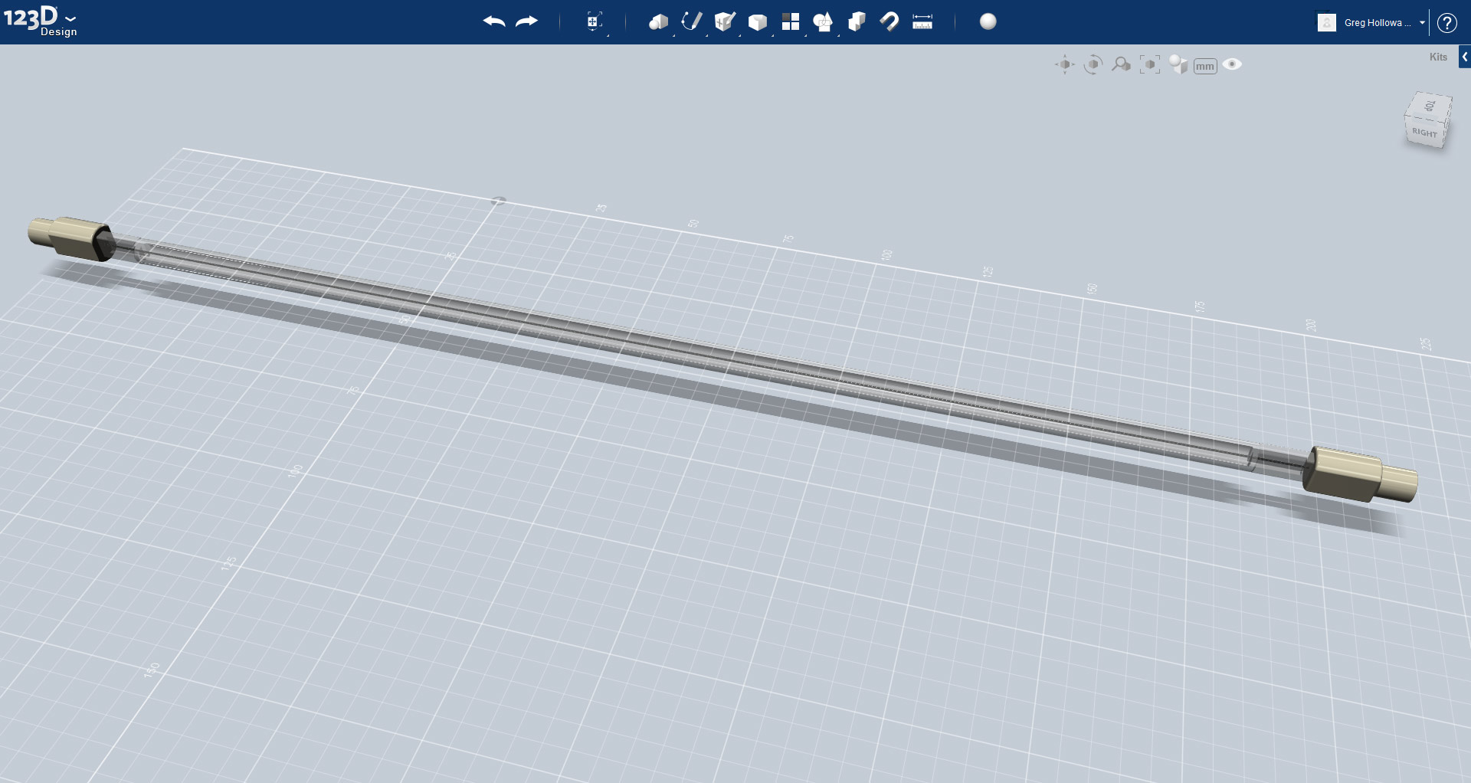Open the Combine tool menu
This screenshot has width=1471, height=783.
857,21
